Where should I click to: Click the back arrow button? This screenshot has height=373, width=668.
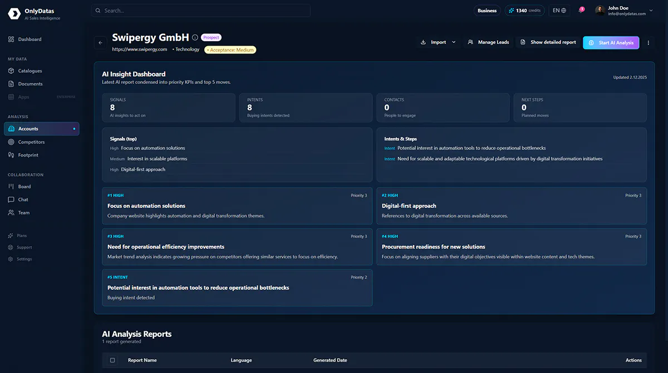[x=100, y=42]
